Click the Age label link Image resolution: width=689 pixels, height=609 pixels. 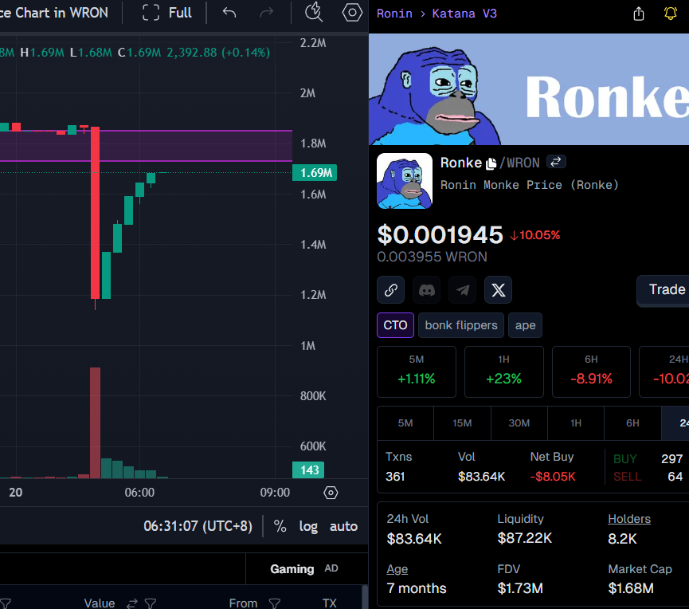coord(397,569)
